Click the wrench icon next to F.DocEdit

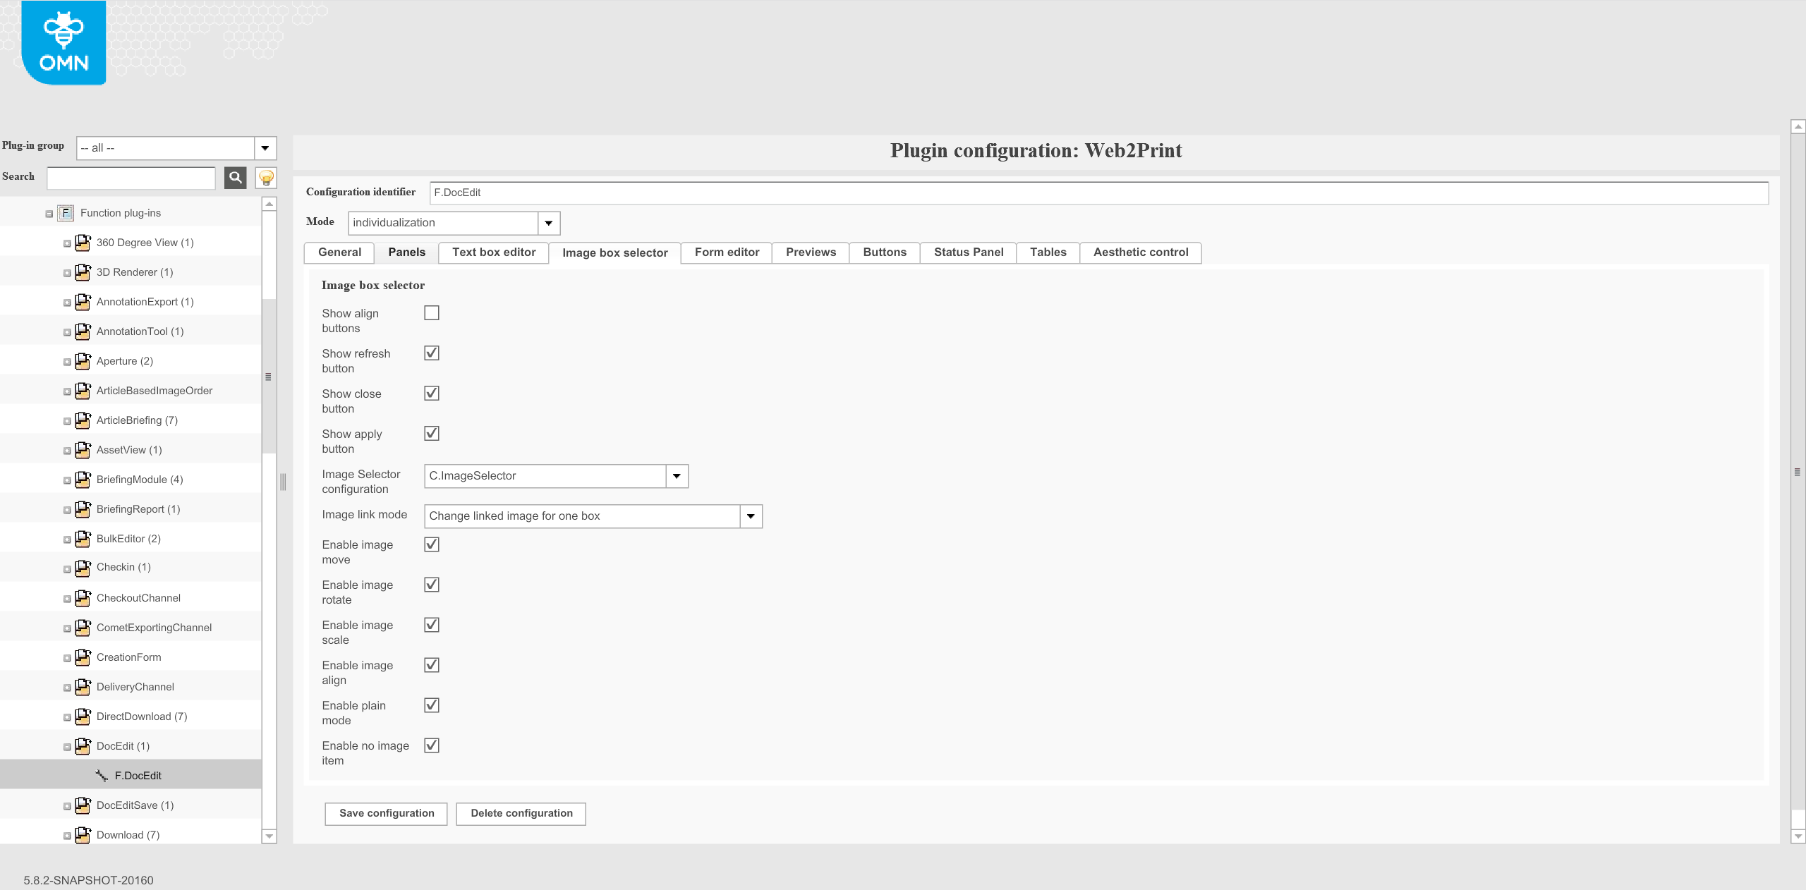click(x=100, y=774)
